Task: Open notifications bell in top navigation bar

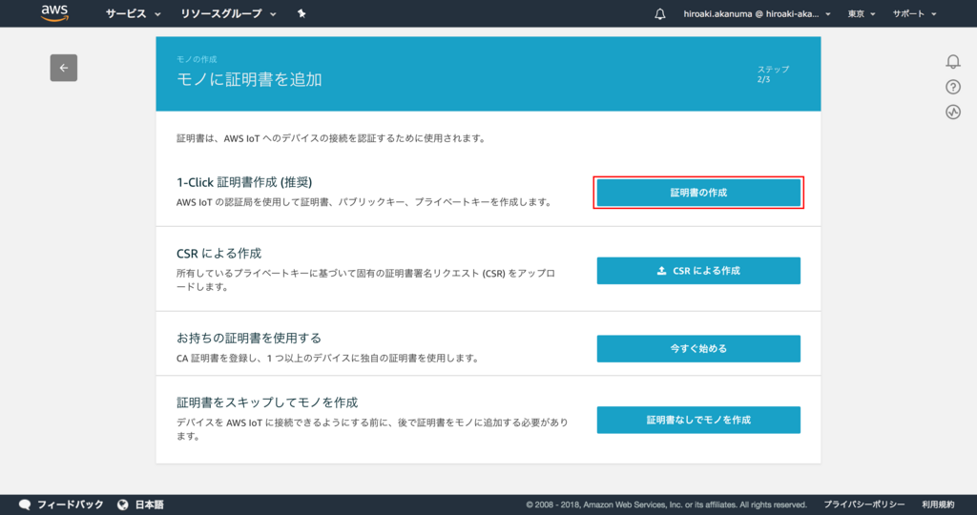Action: [660, 13]
